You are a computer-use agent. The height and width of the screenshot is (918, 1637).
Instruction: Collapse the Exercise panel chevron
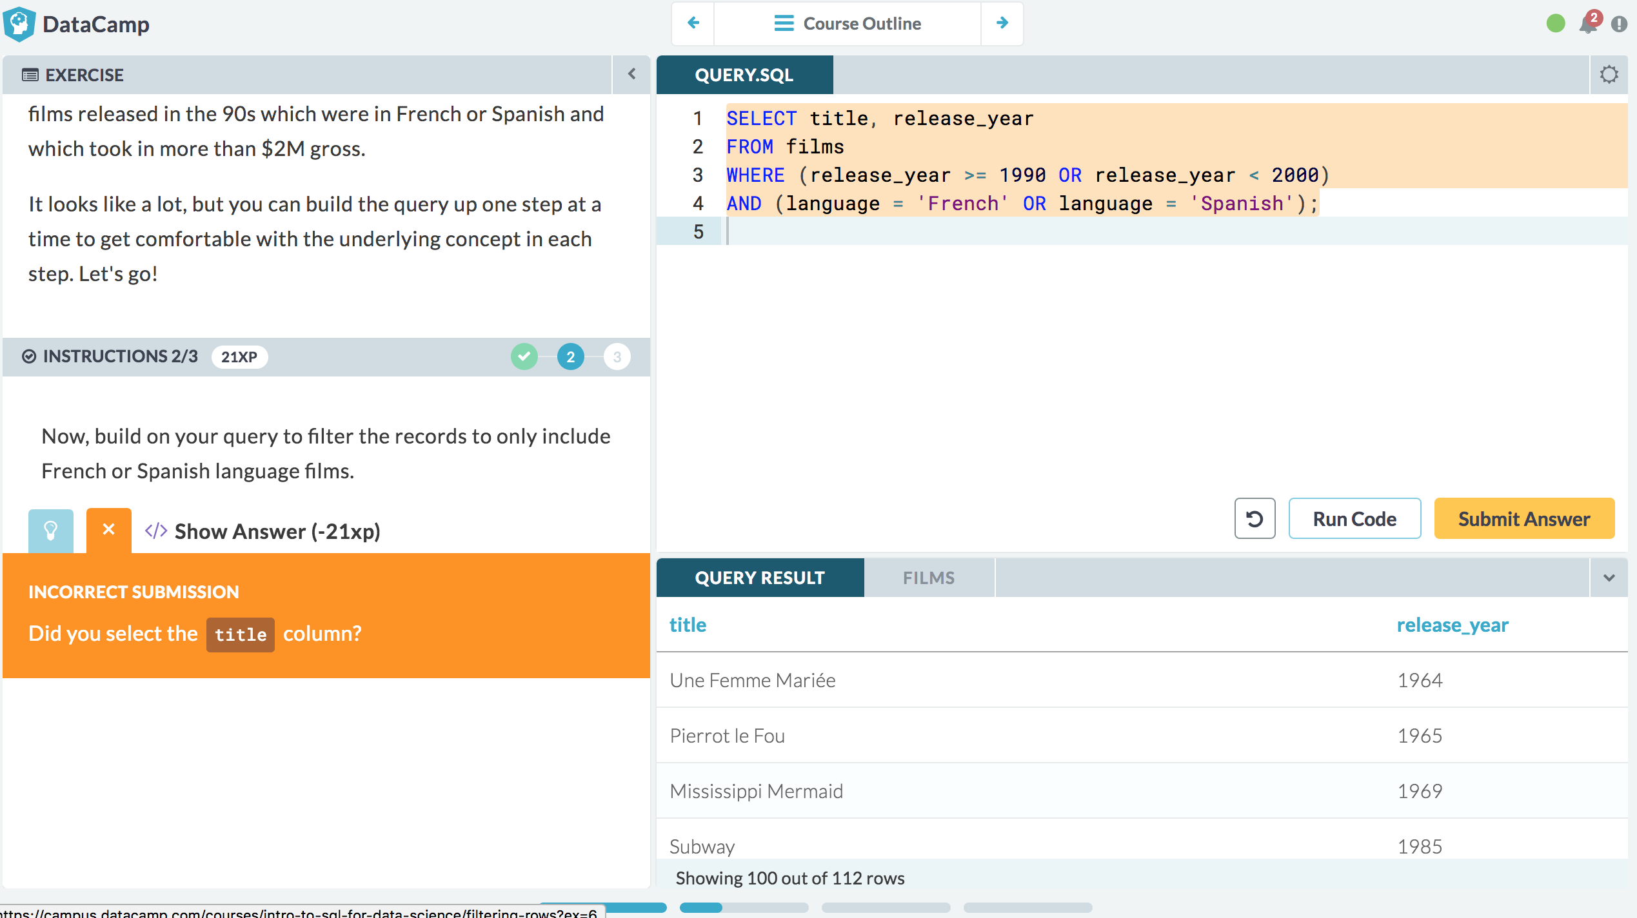click(x=631, y=74)
